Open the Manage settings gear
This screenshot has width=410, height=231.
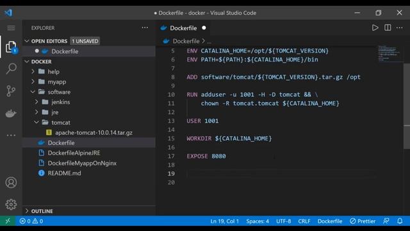tap(11, 204)
